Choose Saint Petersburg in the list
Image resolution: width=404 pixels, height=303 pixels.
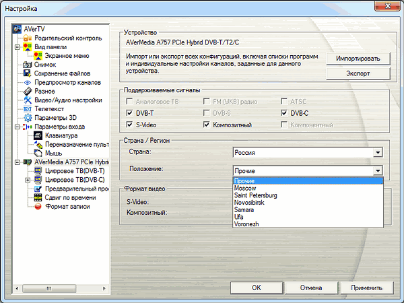pos(308,195)
